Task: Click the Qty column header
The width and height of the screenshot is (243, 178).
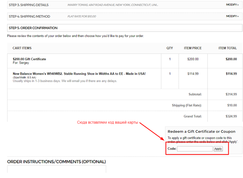Action: (x=170, y=48)
